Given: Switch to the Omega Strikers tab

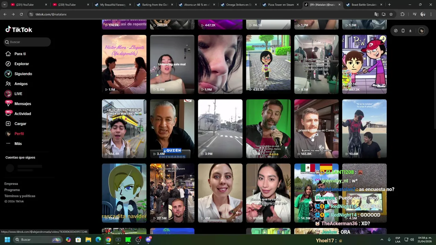Looking at the screenshot, I should (238, 5).
